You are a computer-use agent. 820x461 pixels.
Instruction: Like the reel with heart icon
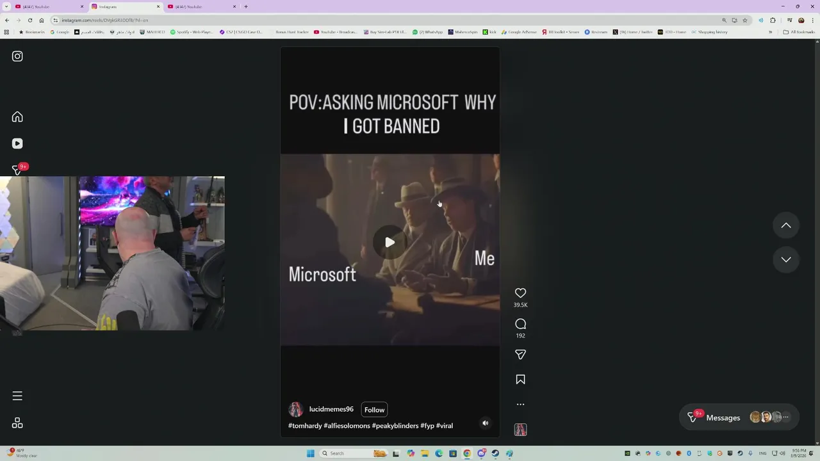[520, 293]
